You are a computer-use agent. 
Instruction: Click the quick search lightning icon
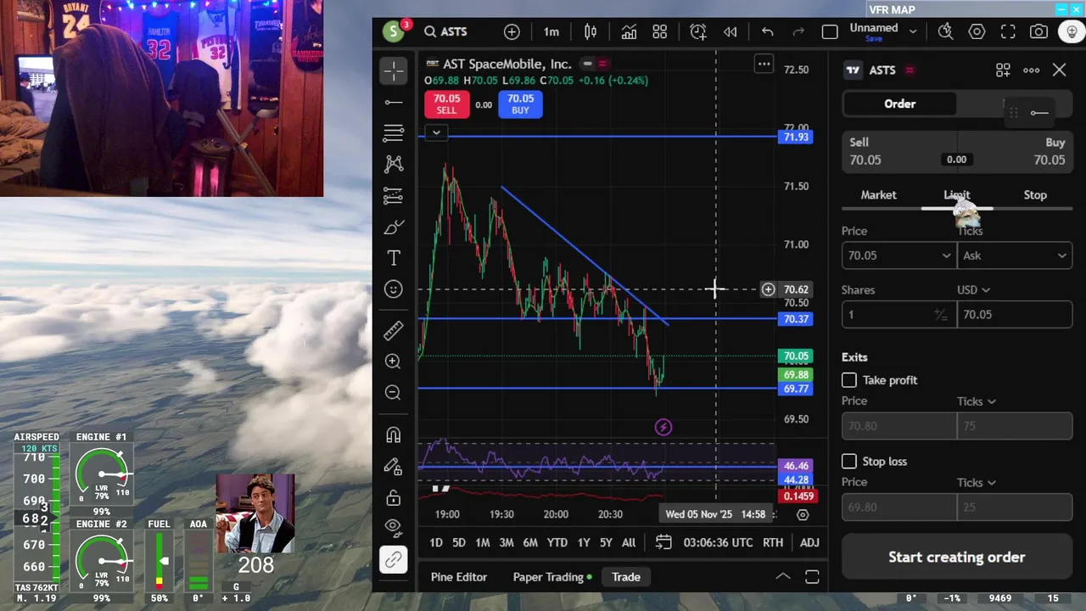pos(945,31)
